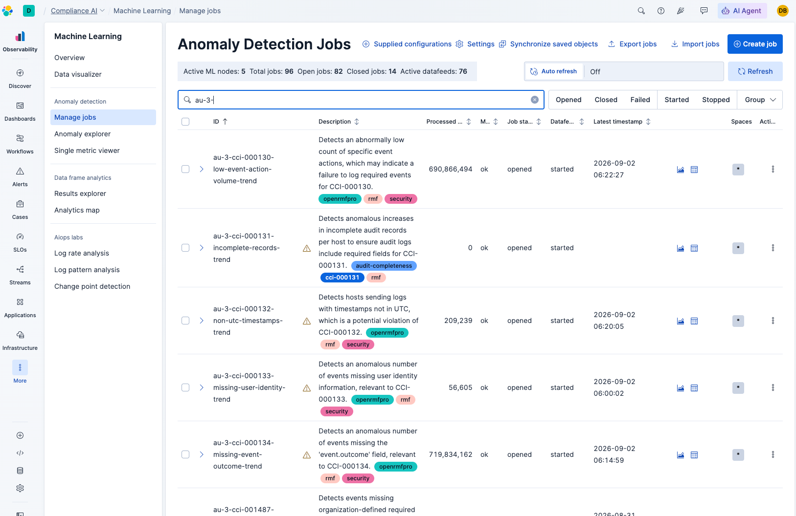Open the newsfeed celebration icon
The image size is (796, 516).
point(681,11)
